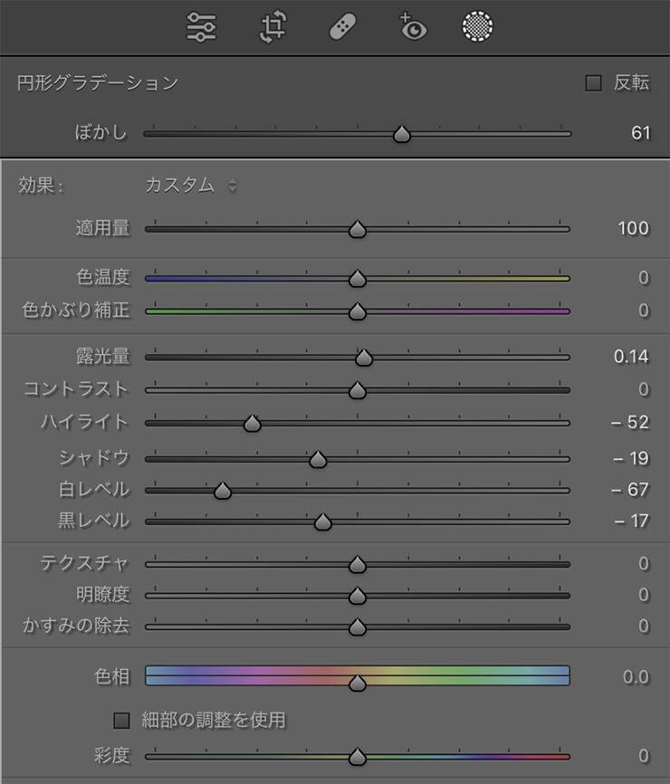Click the テクスチャ slider handle

point(358,565)
